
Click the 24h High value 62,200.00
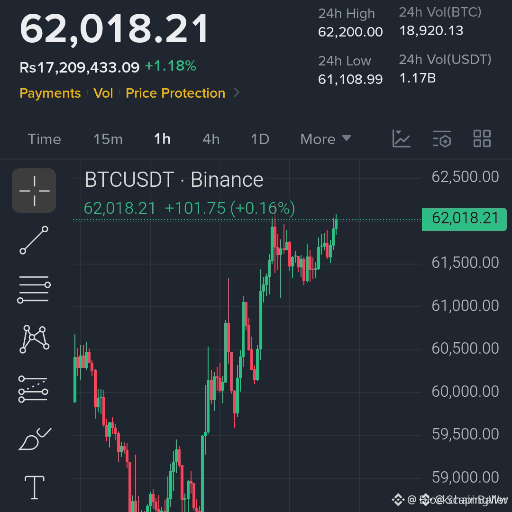pyautogui.click(x=350, y=32)
